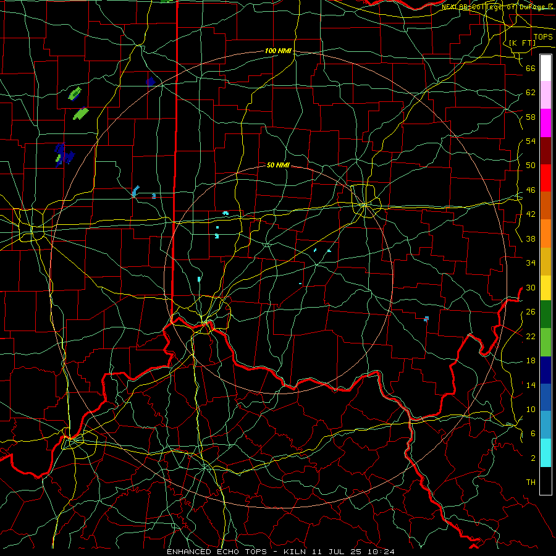This screenshot has width=556, height=556.
Task: Click the large navy echo cluster with green
Action: 64,155
